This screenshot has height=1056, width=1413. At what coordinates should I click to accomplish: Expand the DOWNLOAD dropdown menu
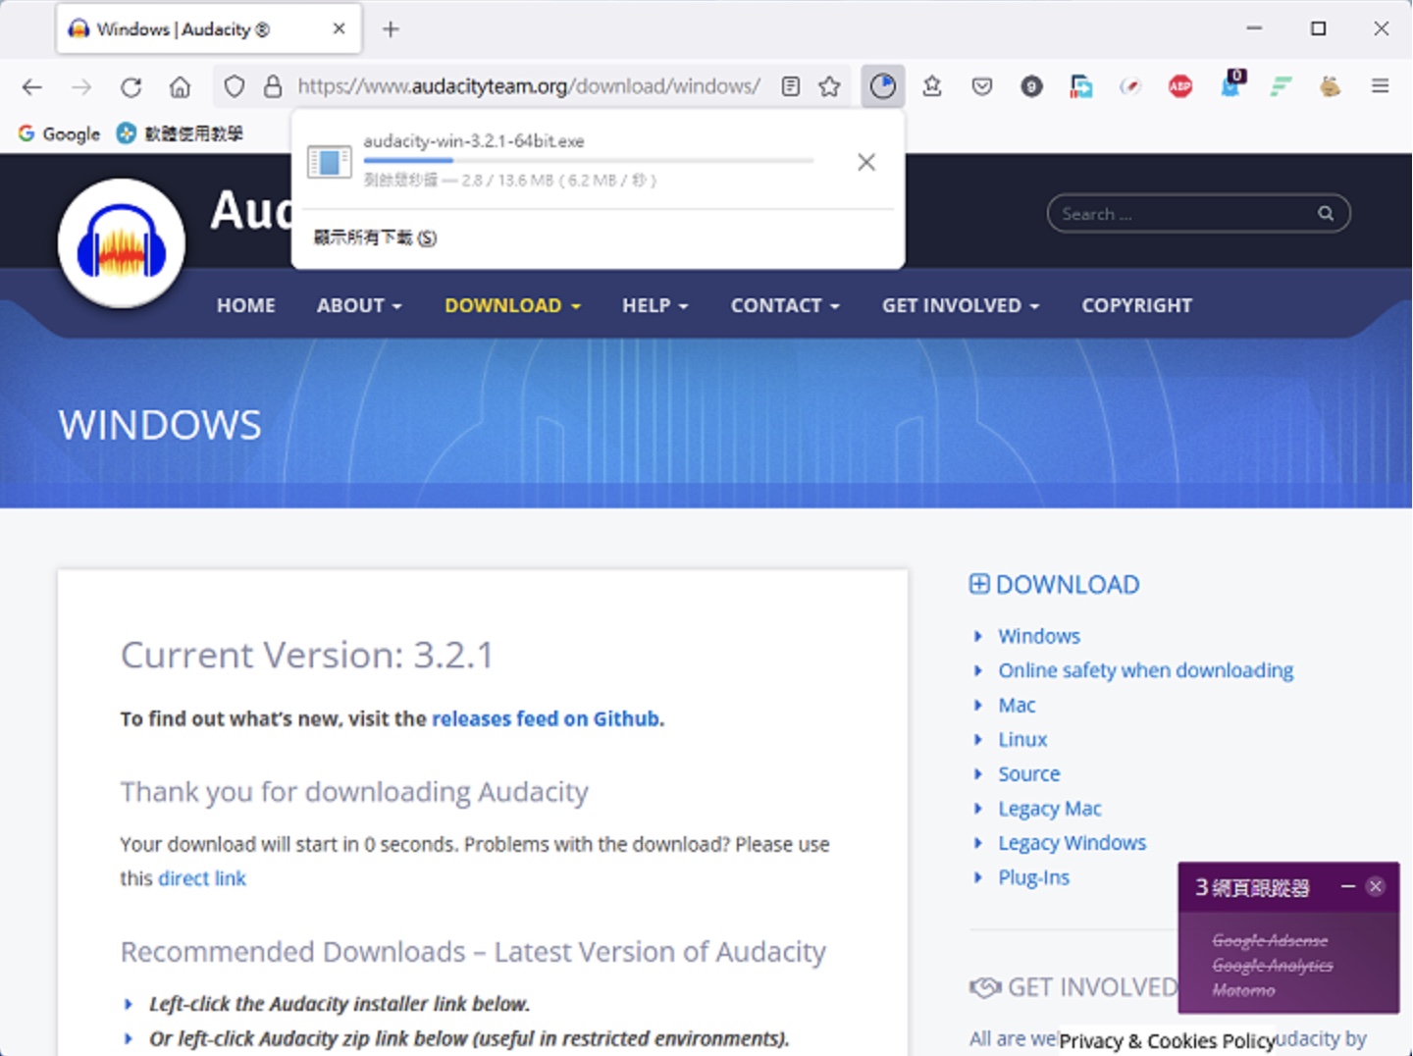(512, 305)
